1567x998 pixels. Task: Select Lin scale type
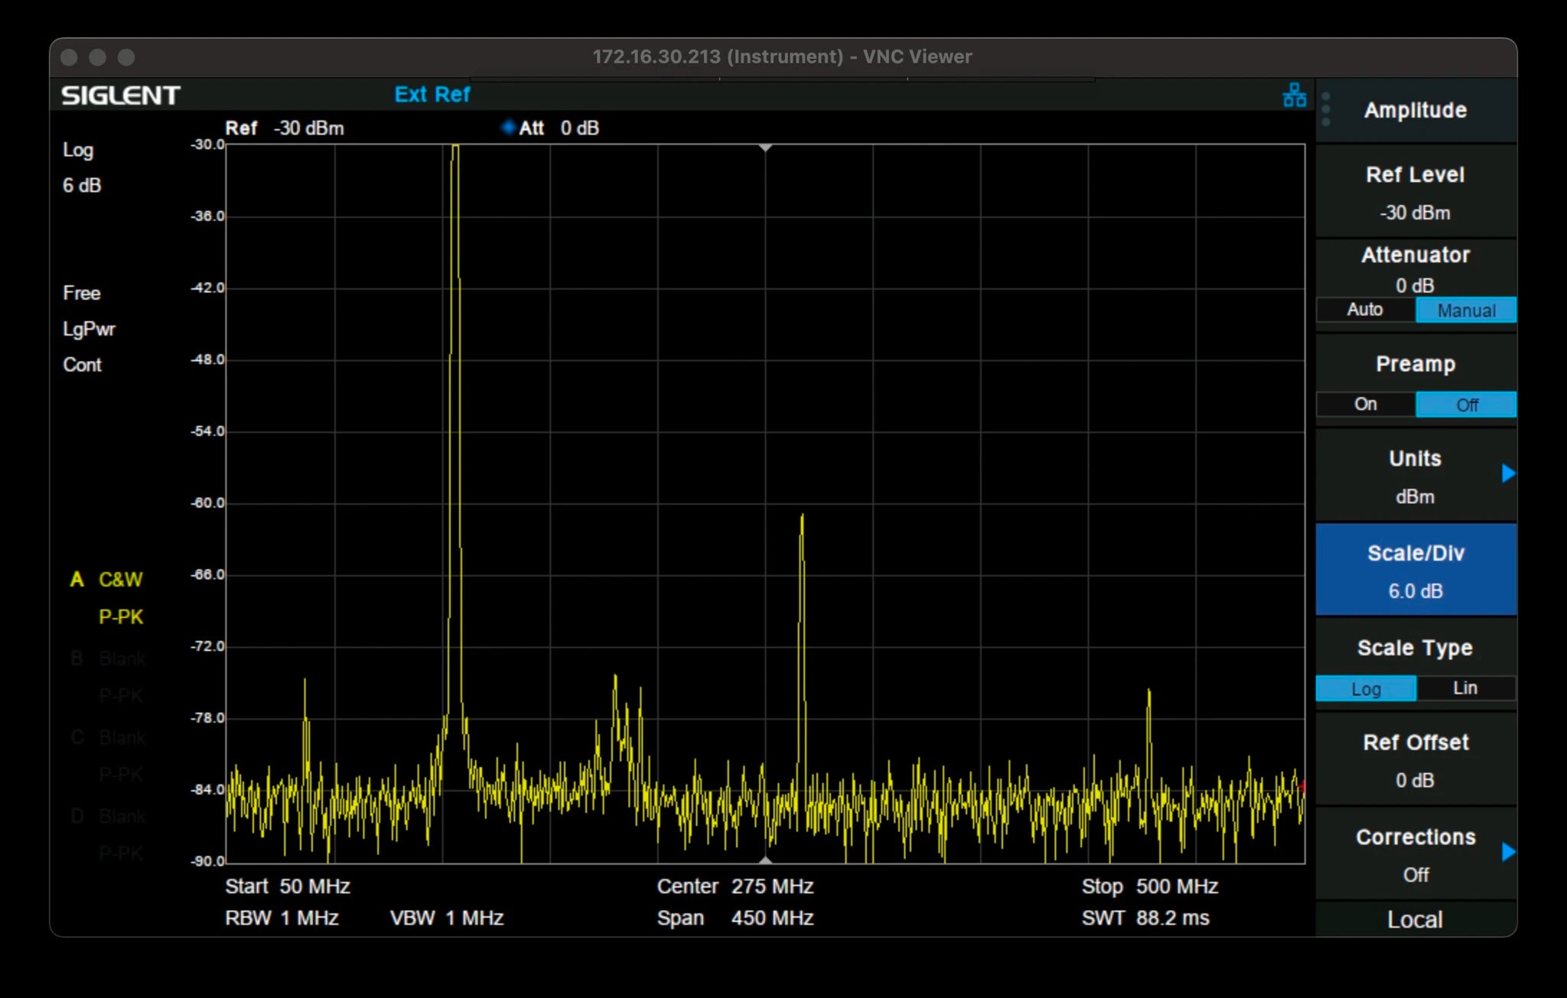(1465, 688)
